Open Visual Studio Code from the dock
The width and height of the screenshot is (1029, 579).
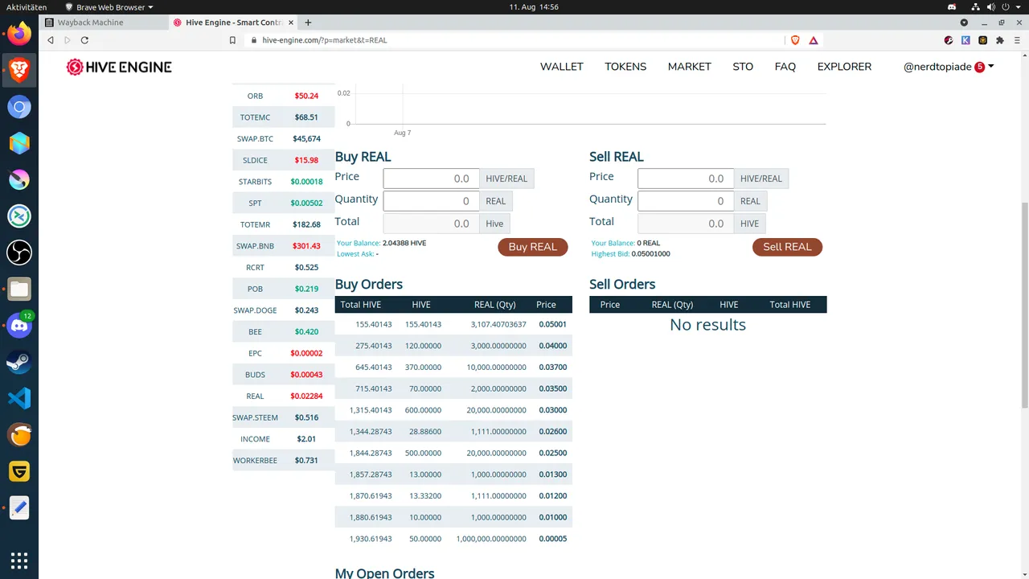pyautogui.click(x=19, y=399)
